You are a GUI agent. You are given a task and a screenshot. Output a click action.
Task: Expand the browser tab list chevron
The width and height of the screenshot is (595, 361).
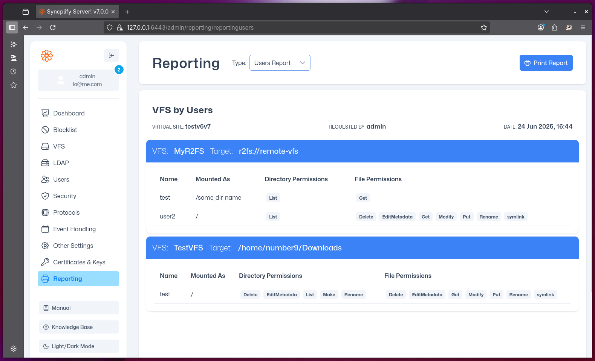click(547, 12)
